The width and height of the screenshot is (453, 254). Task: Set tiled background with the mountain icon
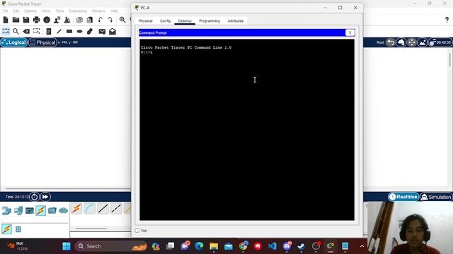pyautogui.click(x=422, y=42)
